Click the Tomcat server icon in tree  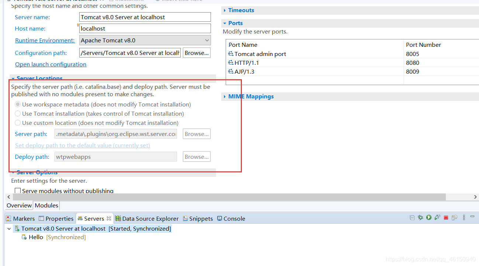pyautogui.click(x=17, y=229)
